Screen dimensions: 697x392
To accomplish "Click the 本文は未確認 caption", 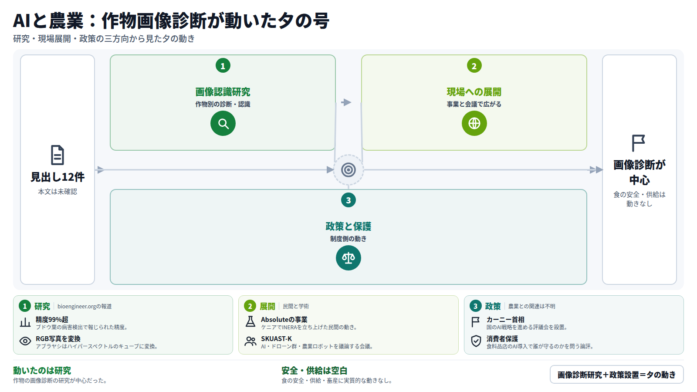I will click(x=58, y=192).
